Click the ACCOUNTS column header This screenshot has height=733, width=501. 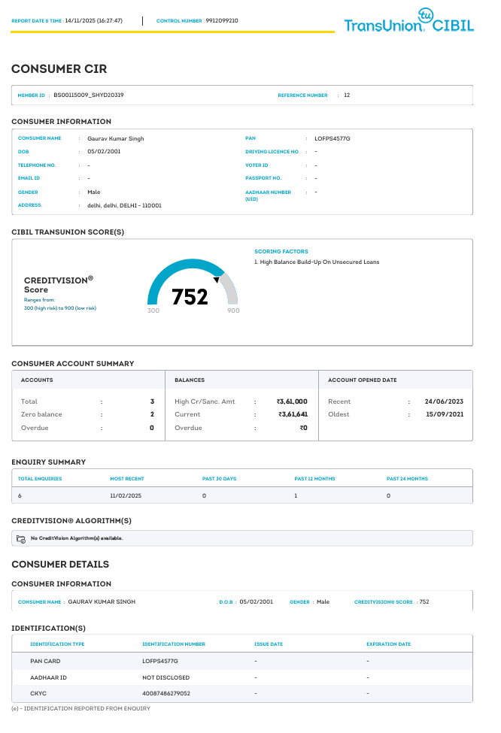[x=37, y=380]
